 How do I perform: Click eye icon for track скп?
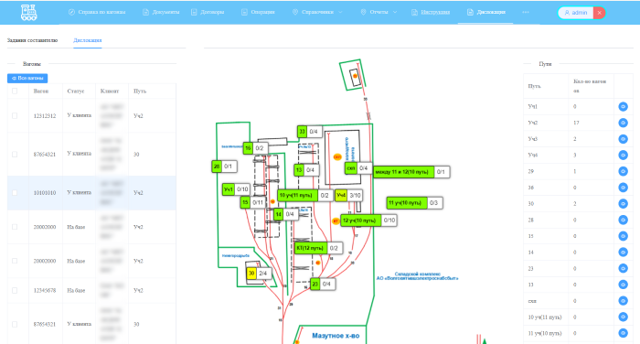coord(623,301)
